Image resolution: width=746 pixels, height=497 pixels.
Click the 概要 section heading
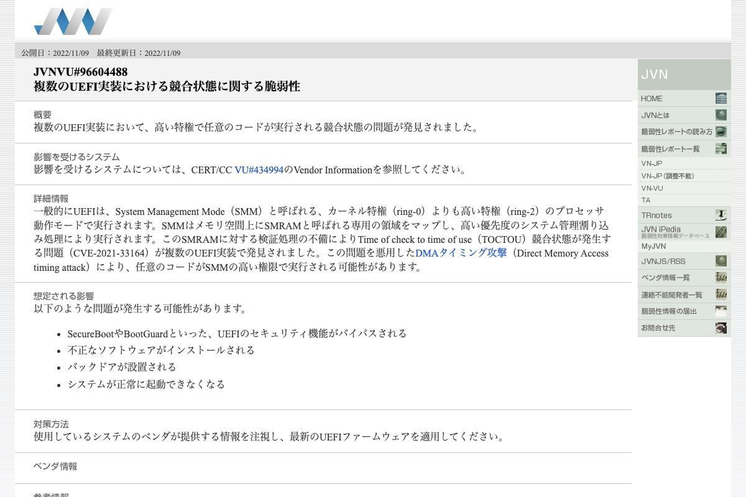pyautogui.click(x=42, y=114)
